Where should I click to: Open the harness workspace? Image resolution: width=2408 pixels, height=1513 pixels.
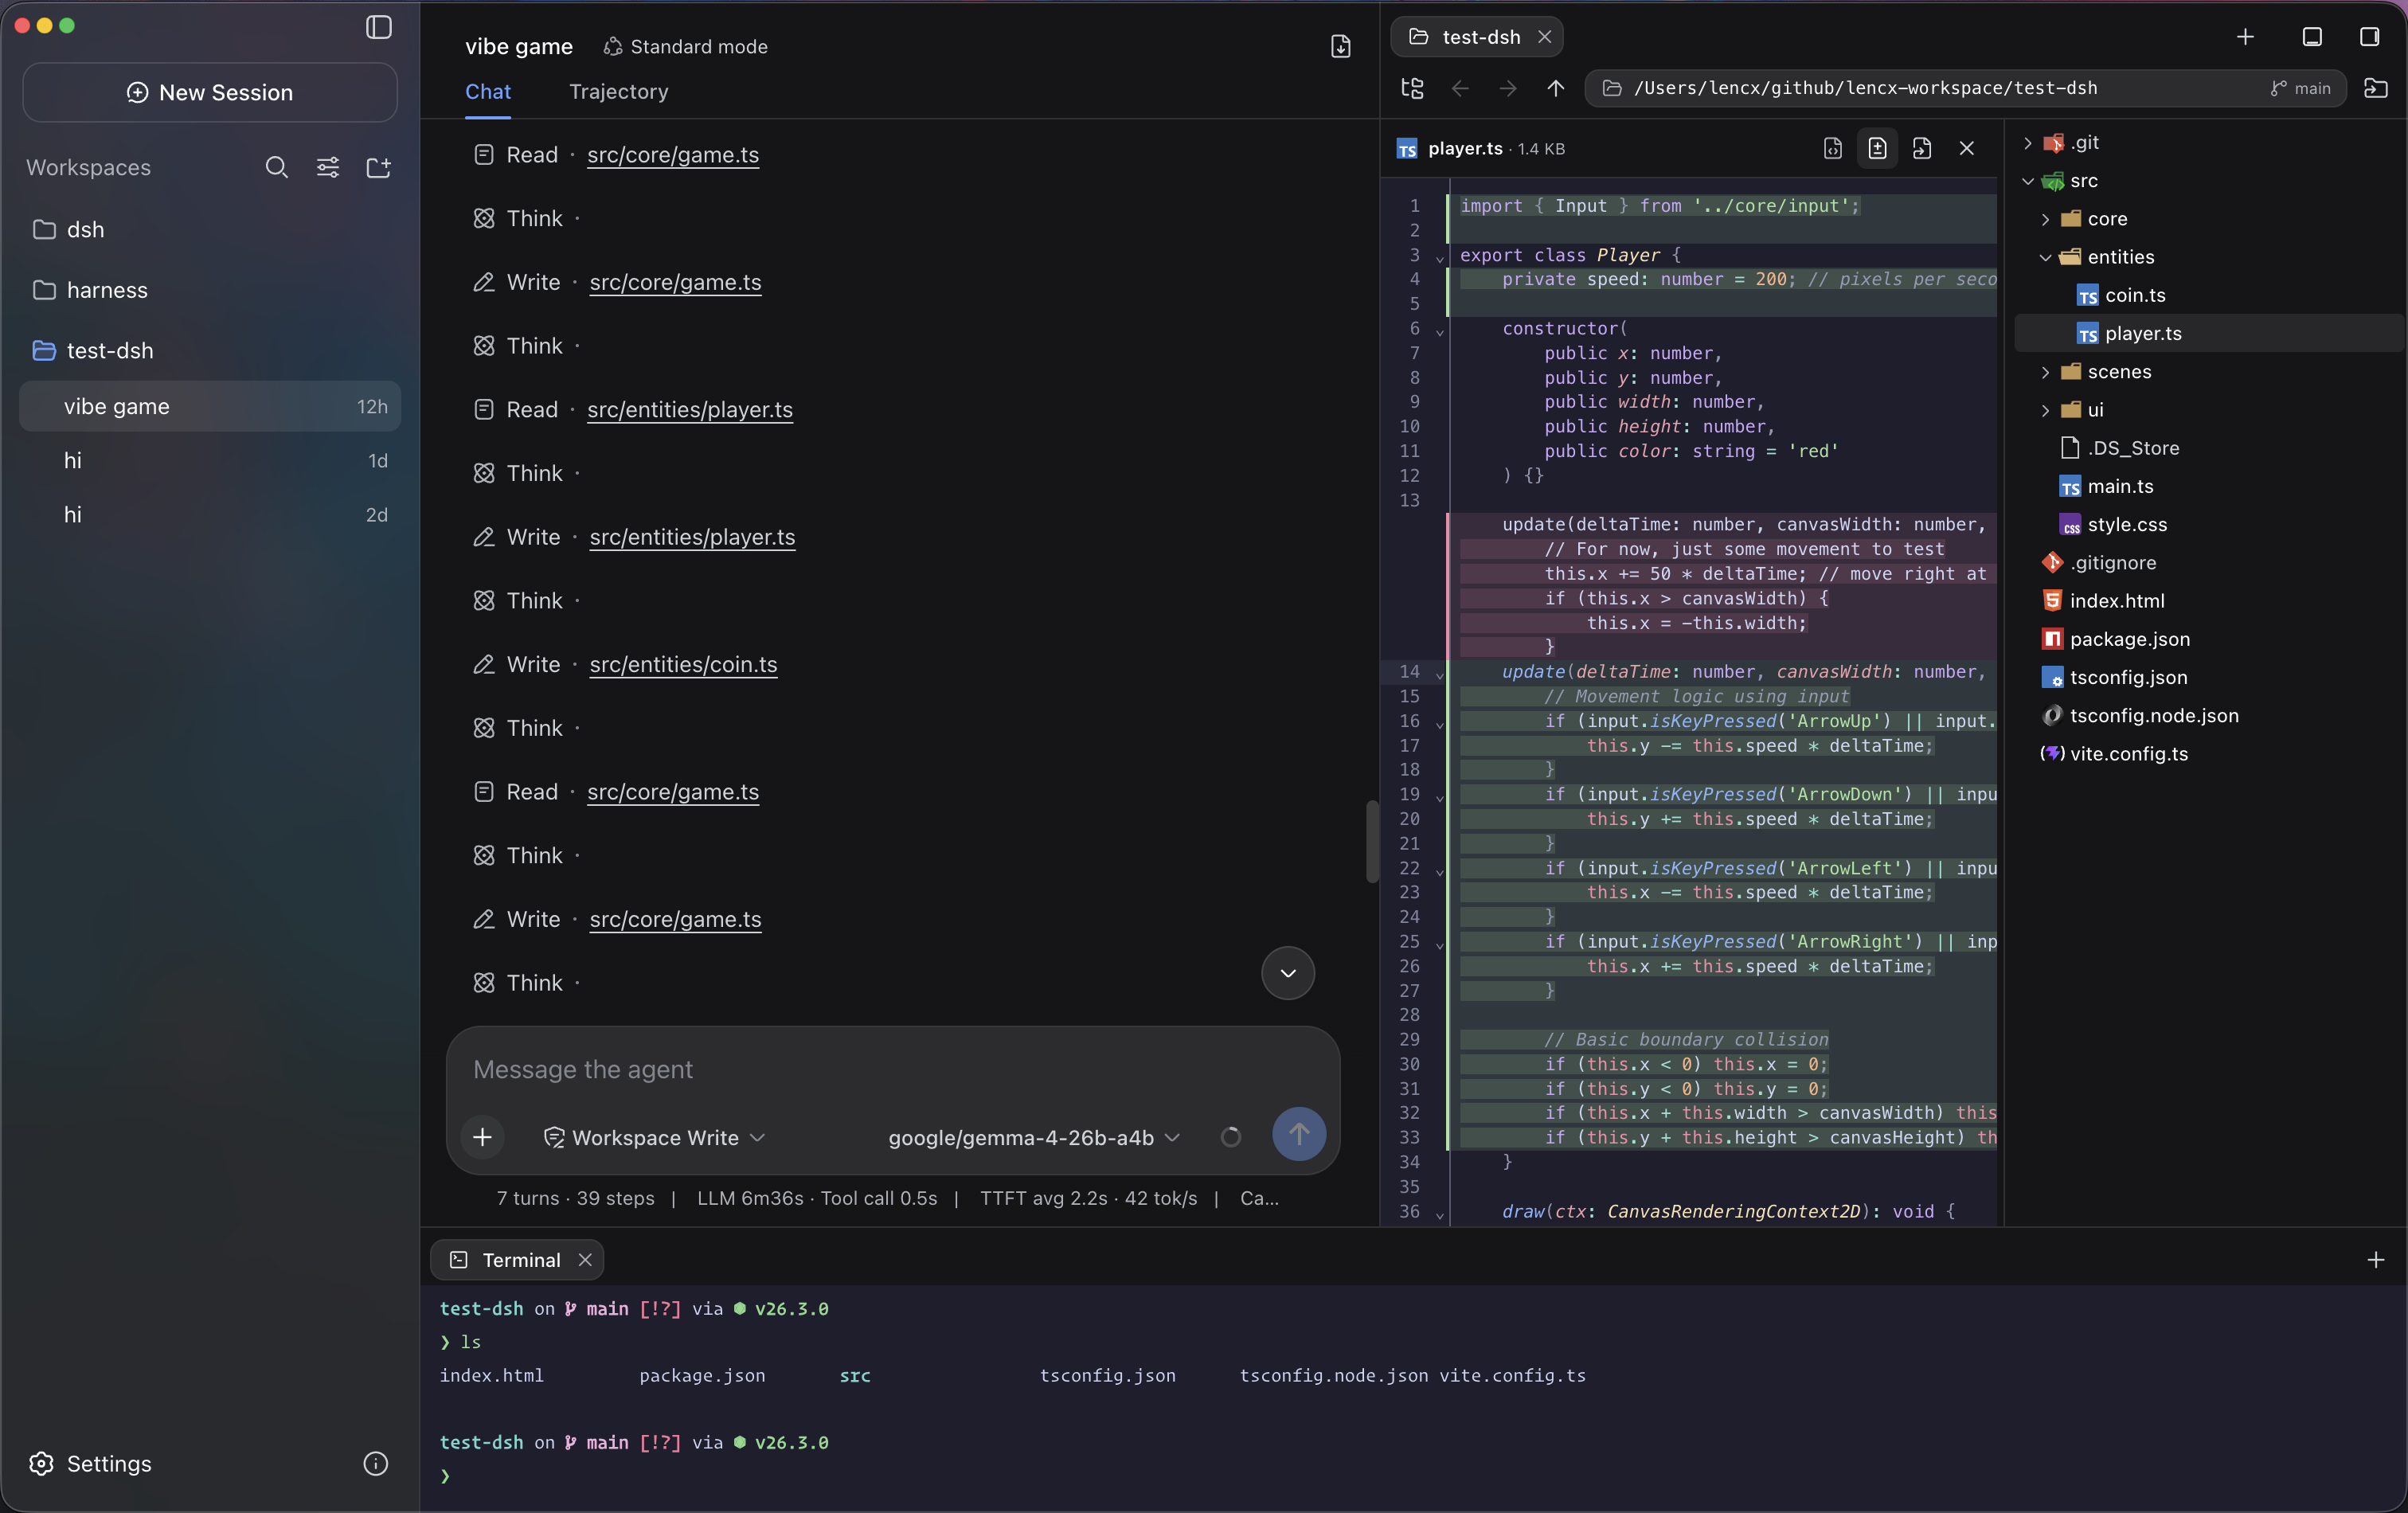click(x=210, y=290)
